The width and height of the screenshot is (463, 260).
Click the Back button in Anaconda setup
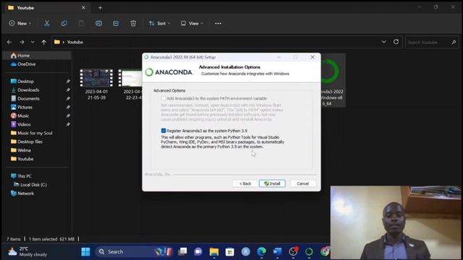click(x=245, y=183)
